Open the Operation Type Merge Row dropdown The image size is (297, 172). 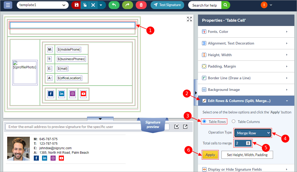(x=253, y=133)
